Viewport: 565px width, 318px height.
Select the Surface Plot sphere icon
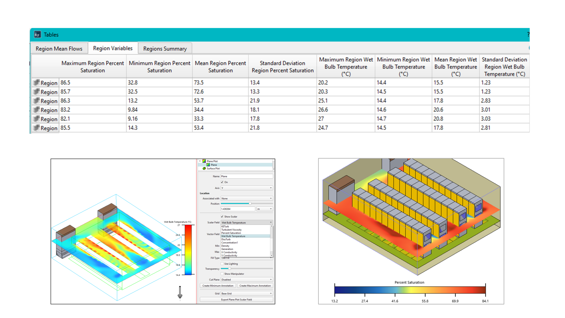[204, 168]
